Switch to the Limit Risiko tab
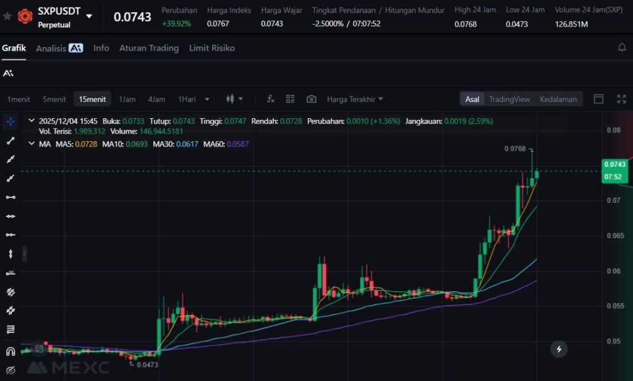Viewport: 633px width, 381px height. coord(211,48)
